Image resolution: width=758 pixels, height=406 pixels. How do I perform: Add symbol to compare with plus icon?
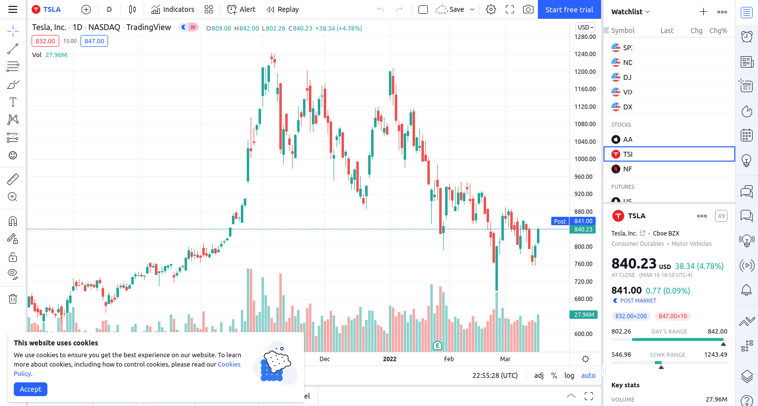pyautogui.click(x=86, y=9)
